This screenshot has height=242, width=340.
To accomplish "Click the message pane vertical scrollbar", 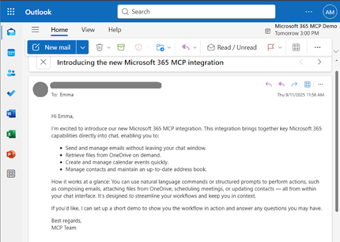I will [337, 141].
